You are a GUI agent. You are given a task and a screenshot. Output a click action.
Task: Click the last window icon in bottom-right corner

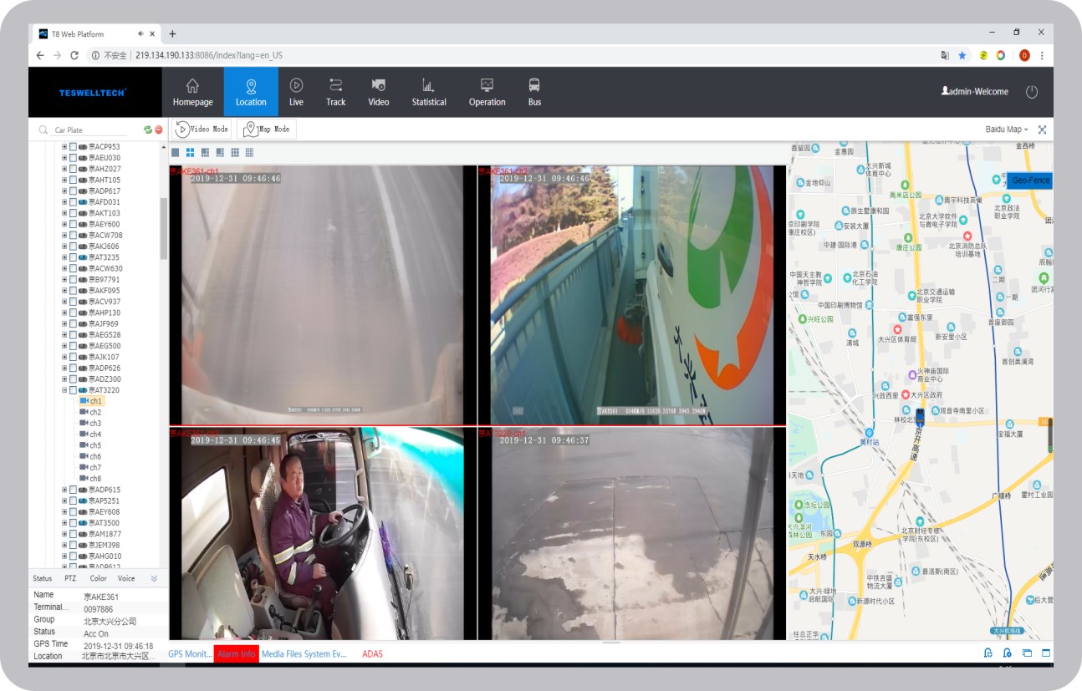(x=1045, y=653)
